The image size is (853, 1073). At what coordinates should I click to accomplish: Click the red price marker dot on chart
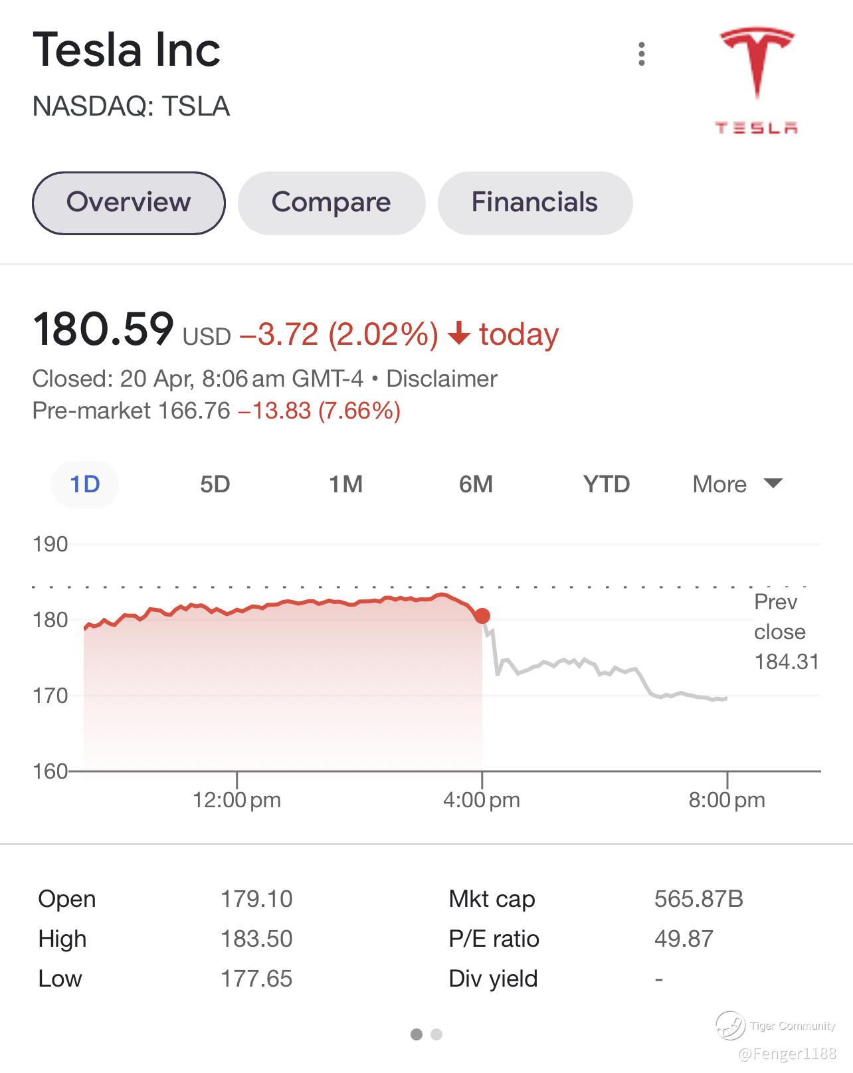(x=482, y=616)
